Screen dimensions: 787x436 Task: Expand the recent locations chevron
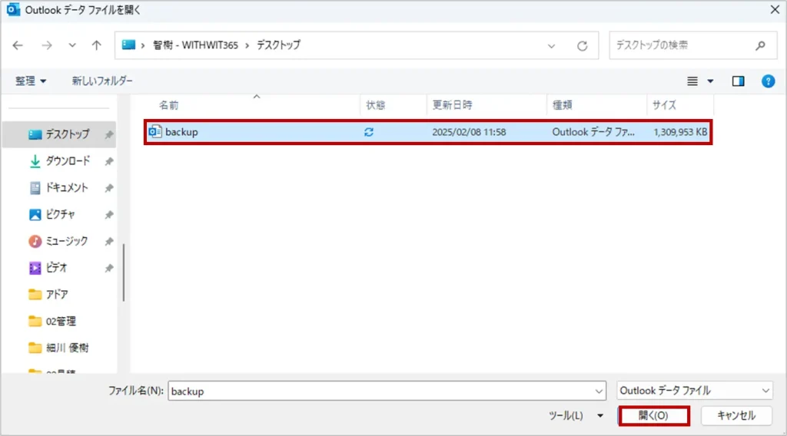71,45
